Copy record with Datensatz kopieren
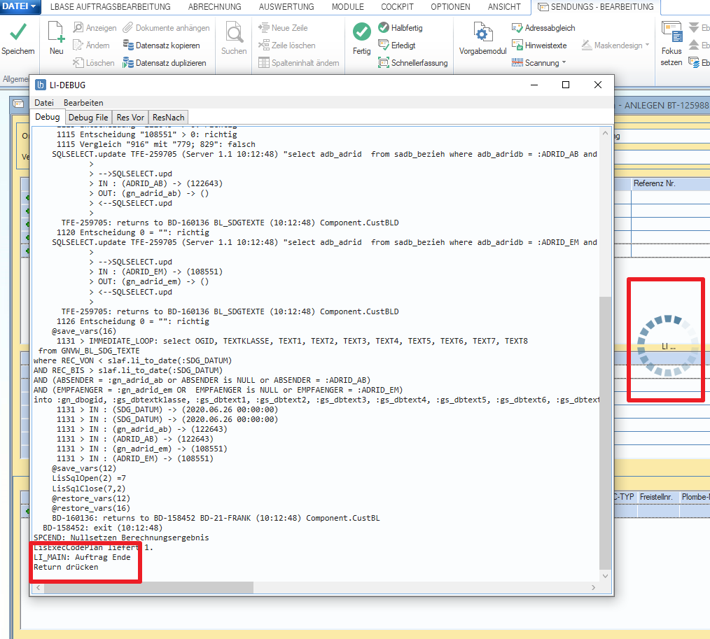 tap(161, 45)
